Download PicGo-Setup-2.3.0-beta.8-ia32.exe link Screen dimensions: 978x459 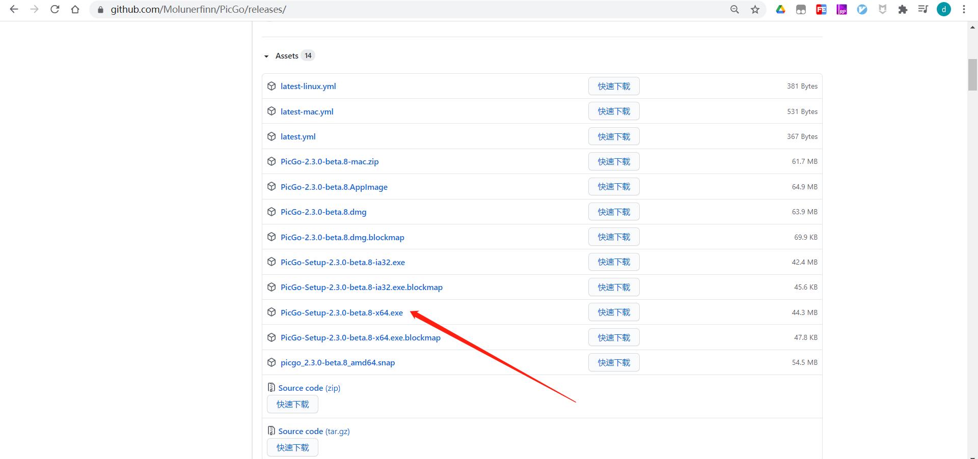coord(343,262)
